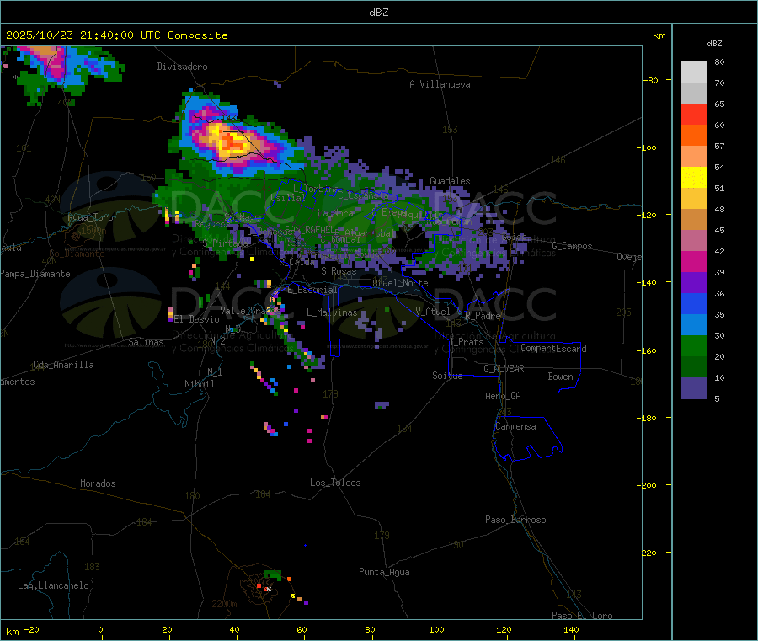Viewport: 758px width, 641px height.
Task: Select the 'Lag.Llancanelo' label
Action: (54, 585)
